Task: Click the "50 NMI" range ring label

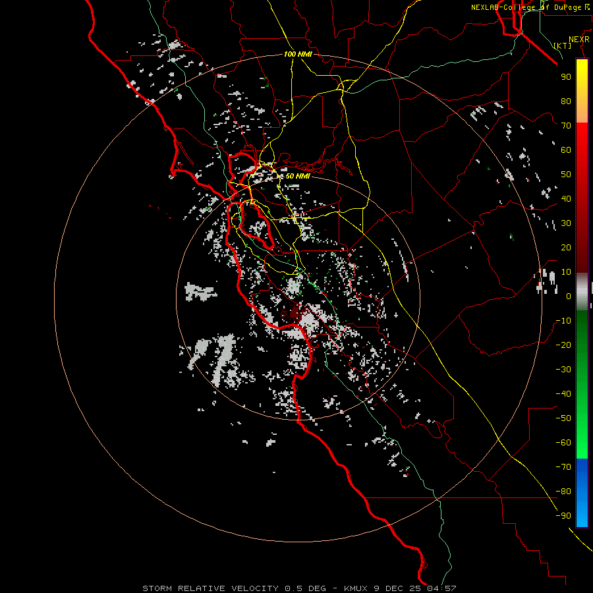Action: pos(298,176)
